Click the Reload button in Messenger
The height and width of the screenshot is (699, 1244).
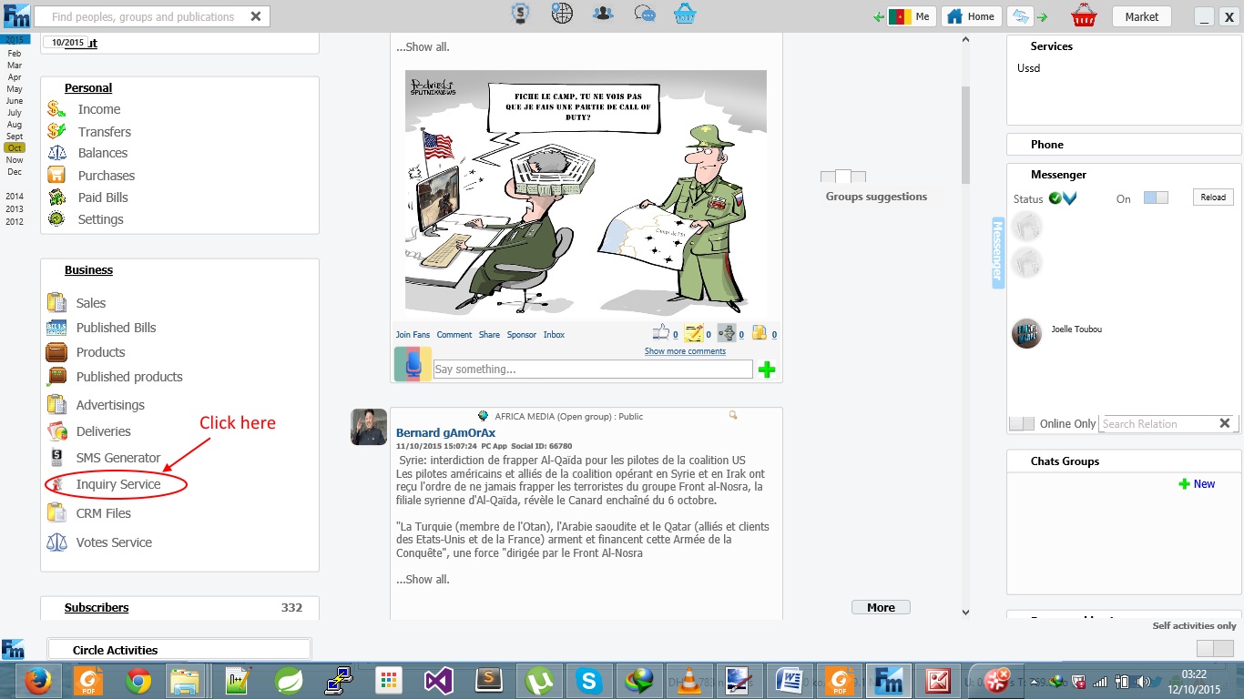[1213, 198]
